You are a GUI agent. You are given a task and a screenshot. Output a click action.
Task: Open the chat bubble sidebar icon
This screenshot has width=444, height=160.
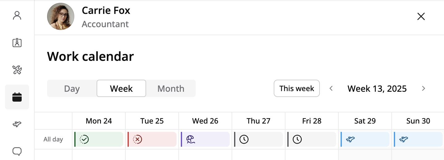coord(17,151)
